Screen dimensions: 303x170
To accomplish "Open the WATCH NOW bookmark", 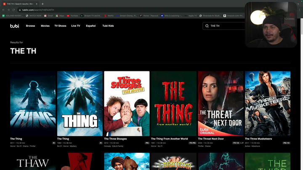I will point(34,16).
